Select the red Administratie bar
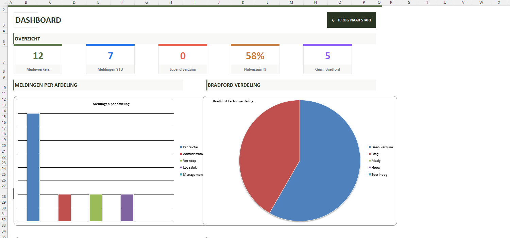This screenshot has width=510, height=238. (x=65, y=208)
